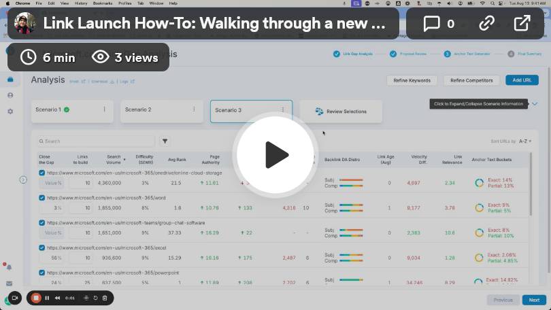This screenshot has width=551, height=310.
Task: Open the notifications bell in sidebar
Action: [9, 268]
